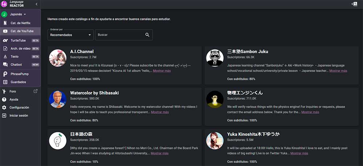Screen dimensions: 363x166
Task: Click the Foro person icon
Action: pyautogui.click(x=4, y=91)
